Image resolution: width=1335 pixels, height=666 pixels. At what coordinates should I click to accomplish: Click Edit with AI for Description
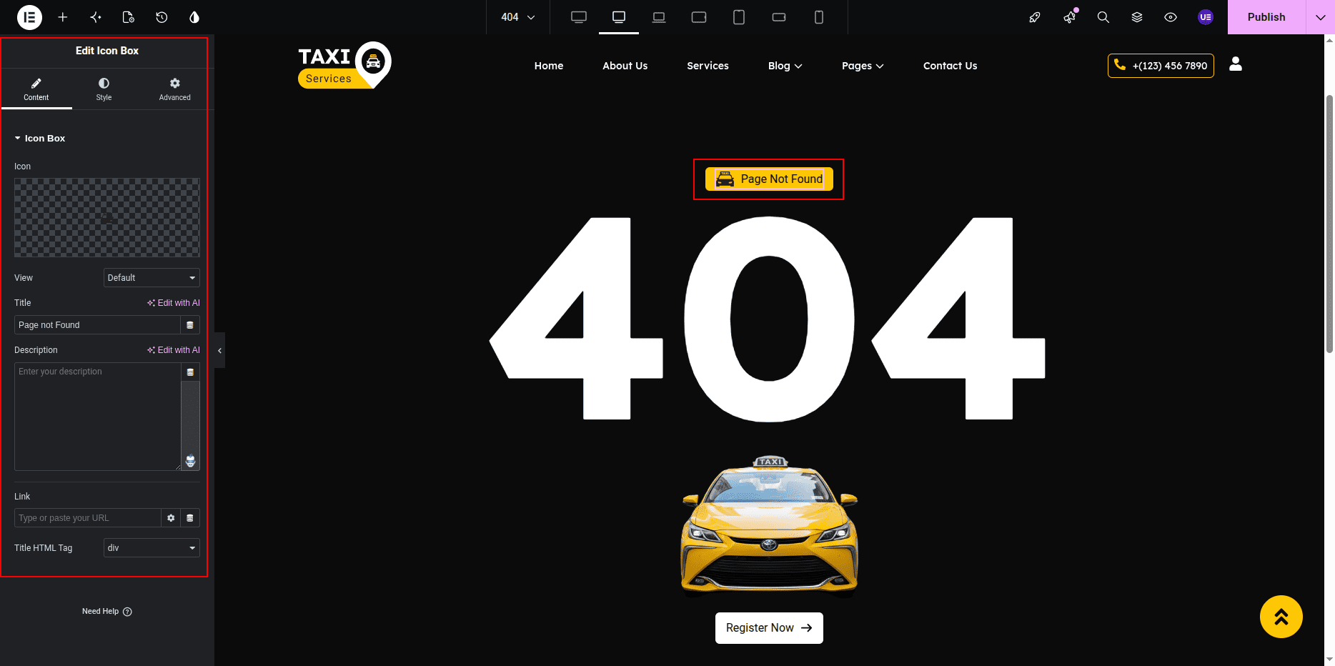pos(174,350)
